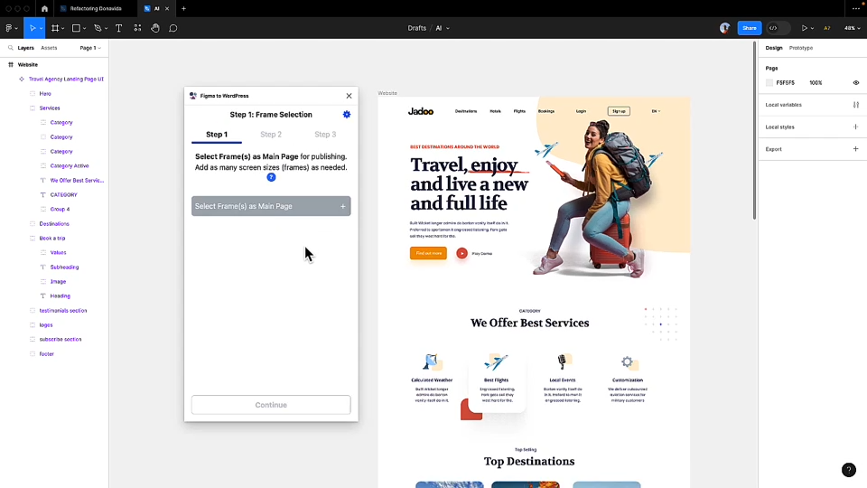Toggle page background visibility eye
867x488 pixels.
click(855, 82)
